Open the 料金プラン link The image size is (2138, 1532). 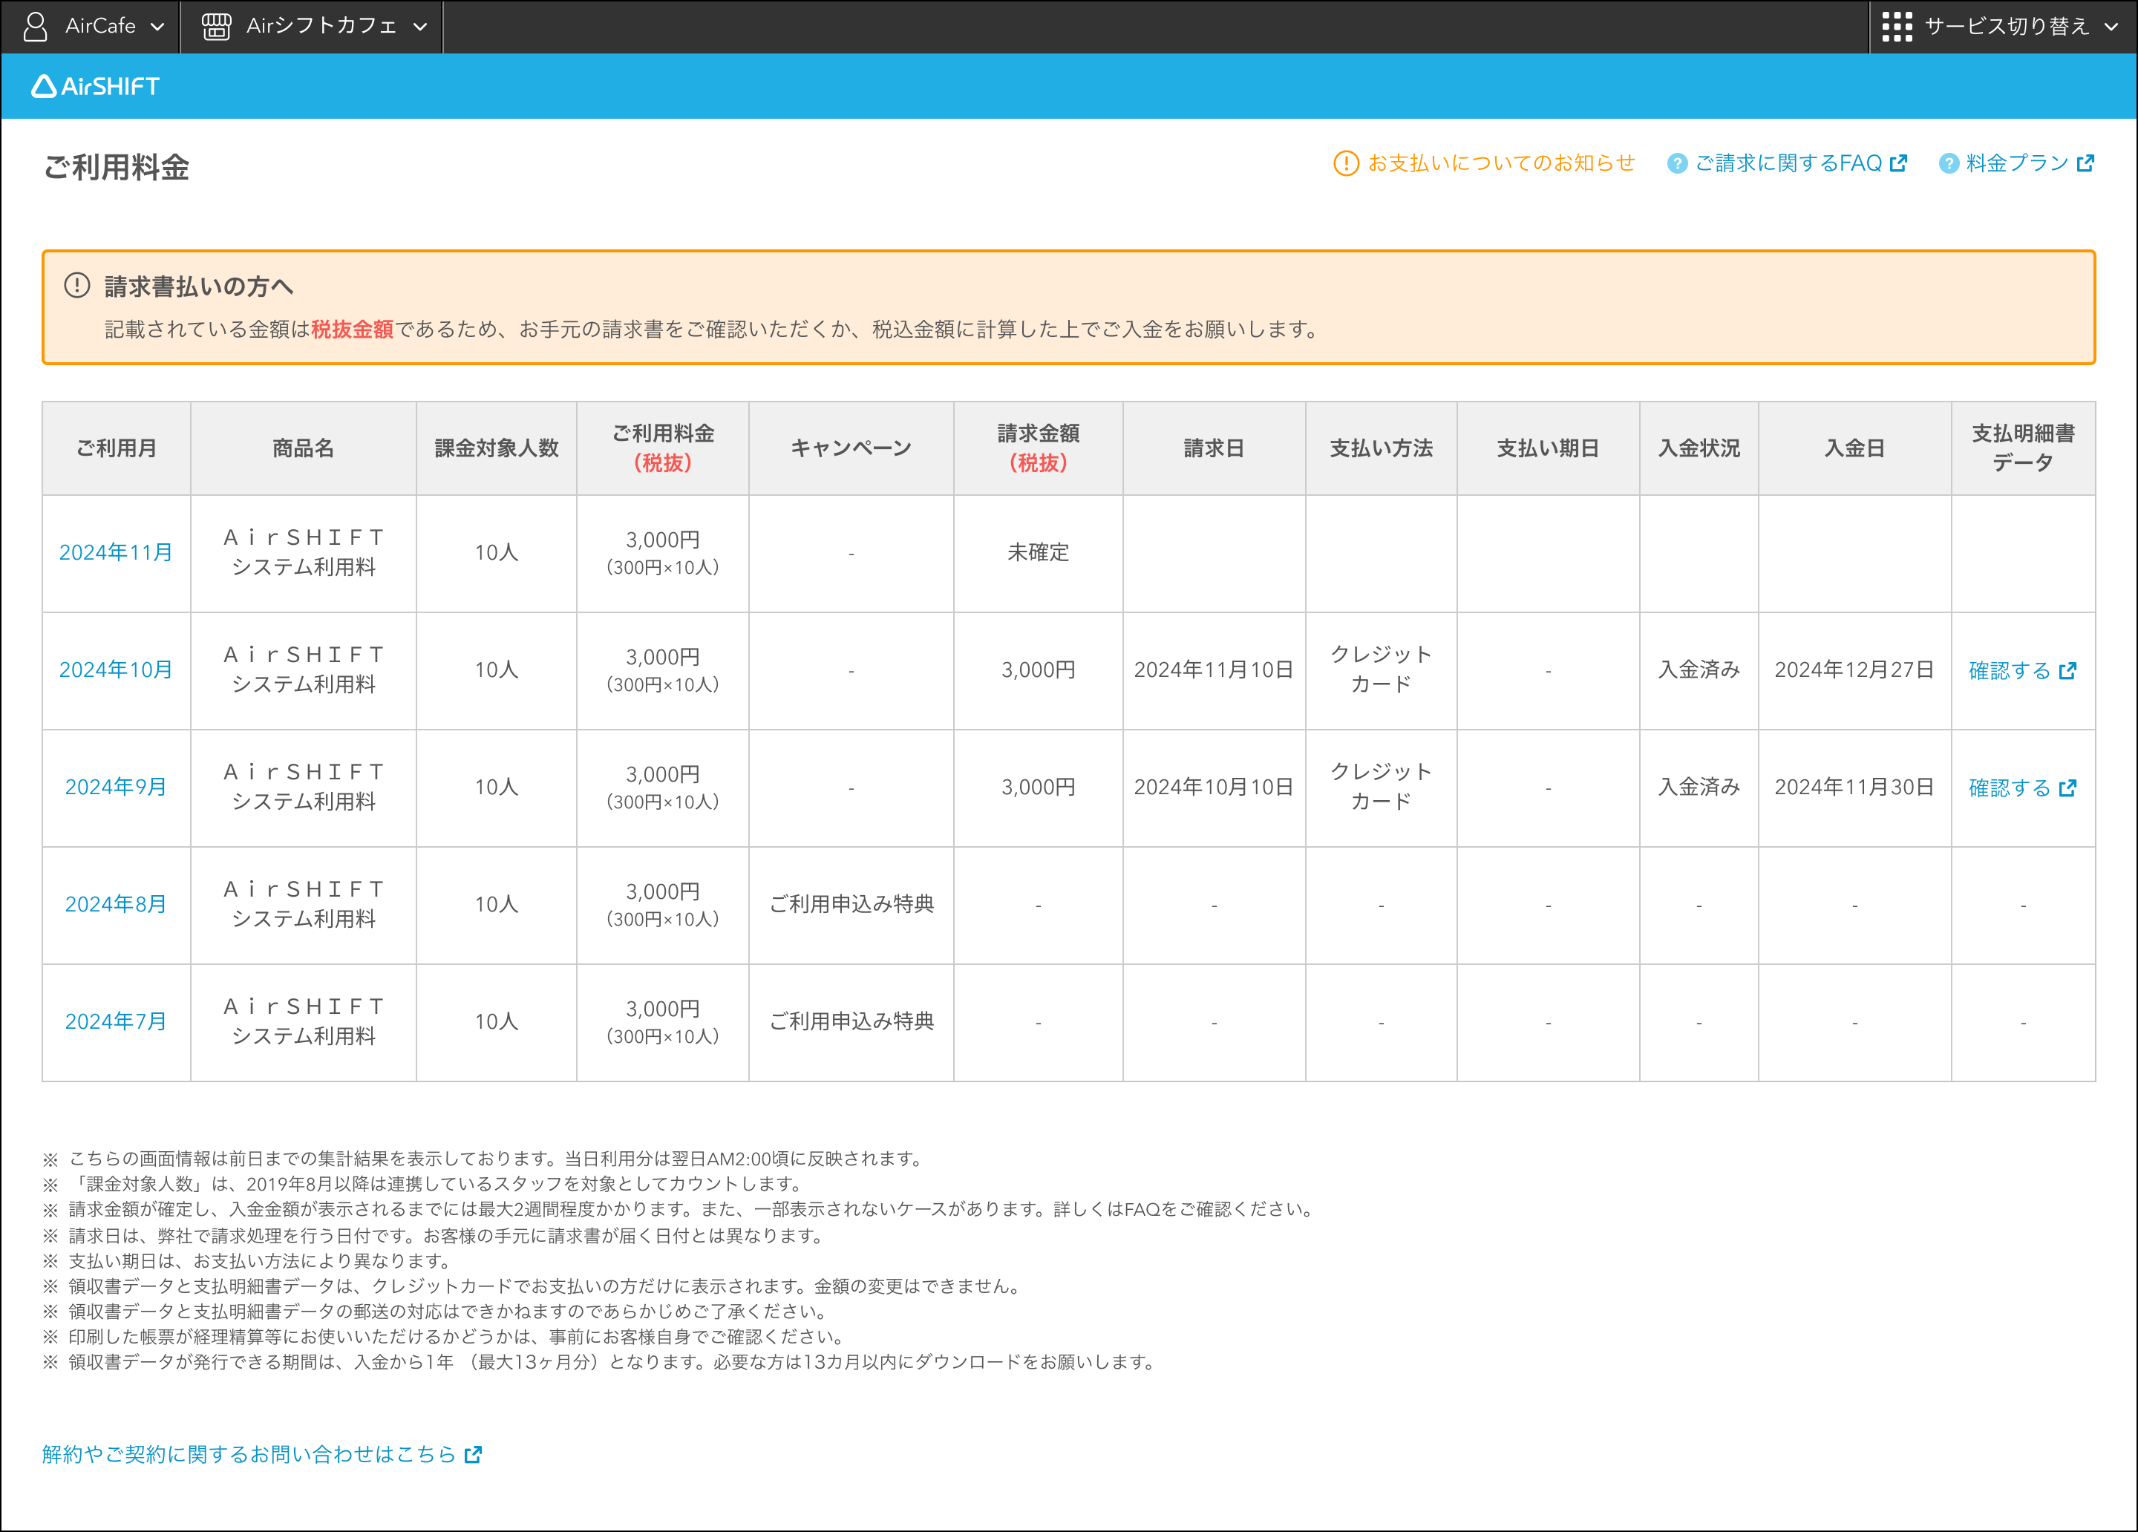(x=2016, y=163)
